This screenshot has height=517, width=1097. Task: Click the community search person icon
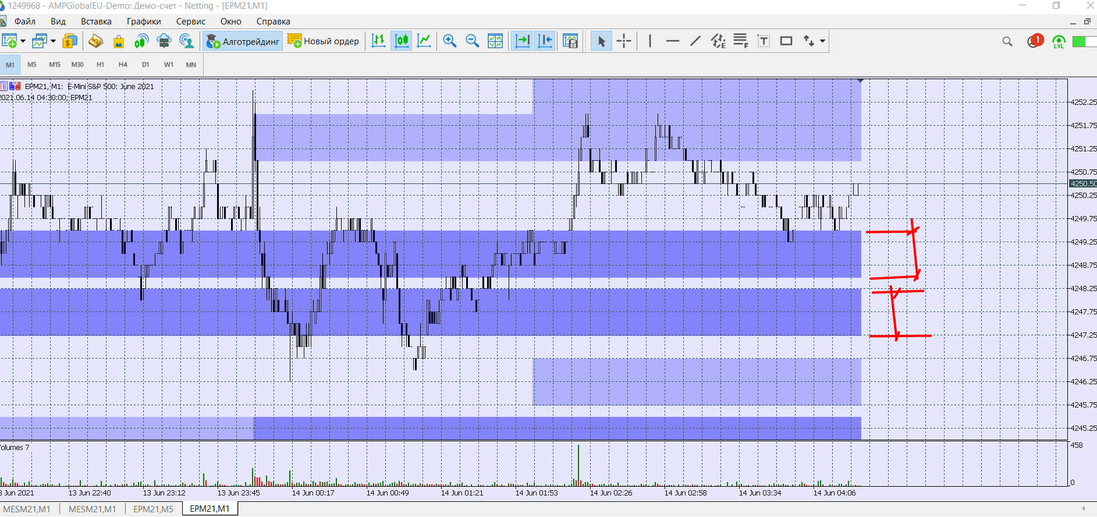tap(187, 41)
